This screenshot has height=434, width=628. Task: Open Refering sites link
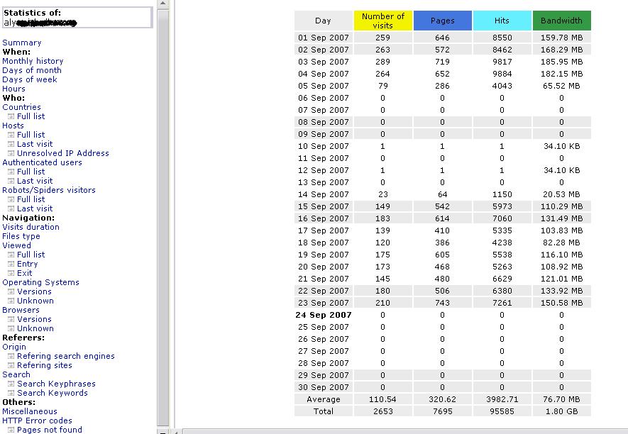[45, 365]
